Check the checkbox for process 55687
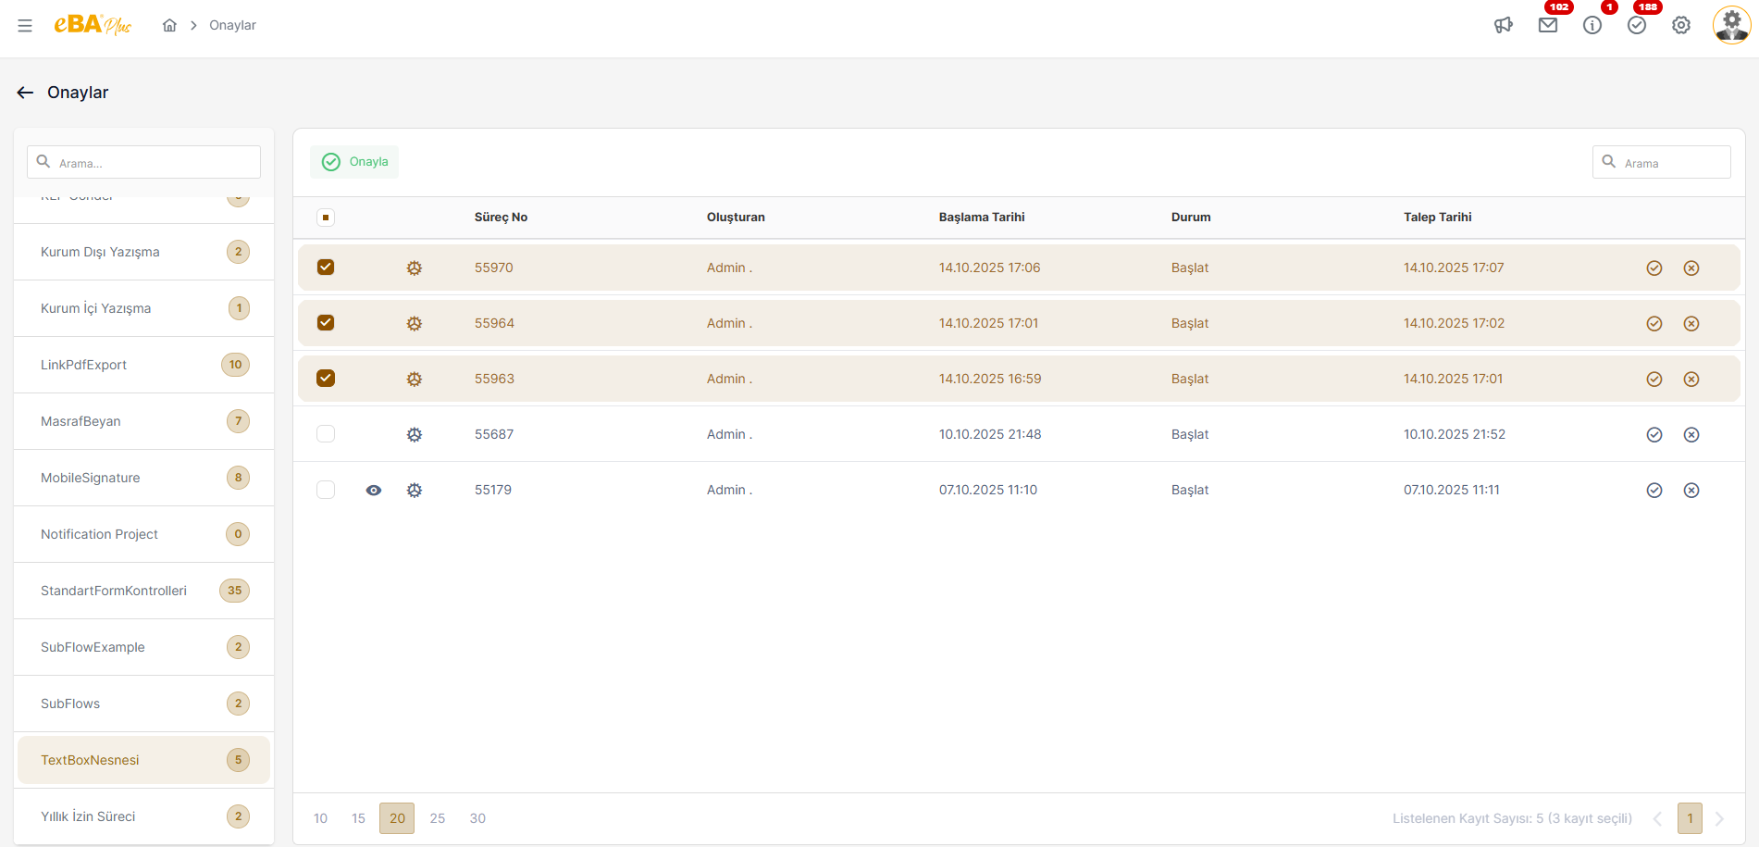Viewport: 1759px width, 847px height. 326,434
